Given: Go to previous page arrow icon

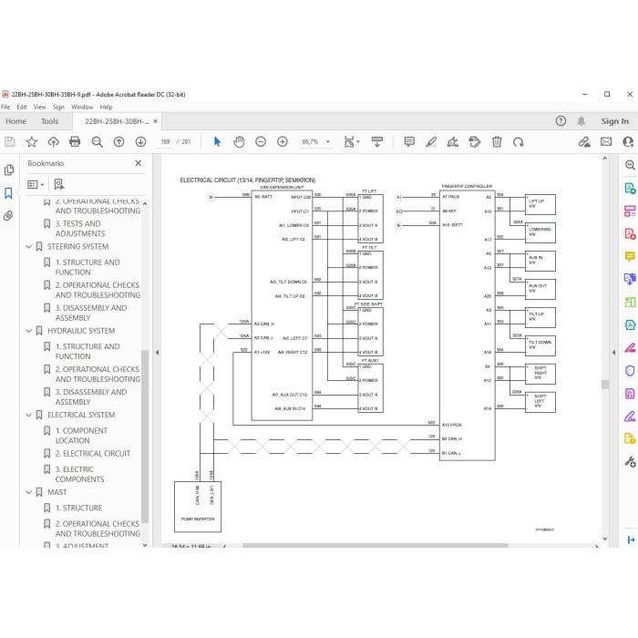Looking at the screenshot, I should [118, 141].
